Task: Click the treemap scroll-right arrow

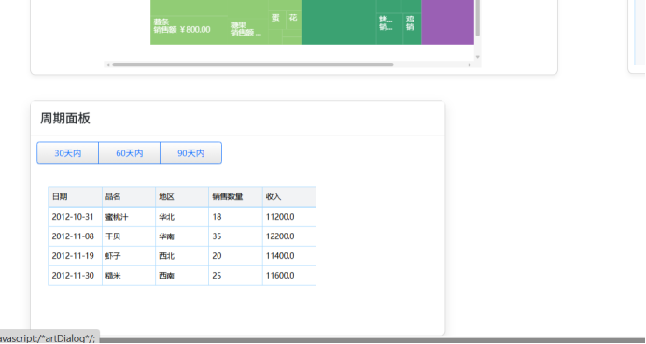Action: pos(470,64)
